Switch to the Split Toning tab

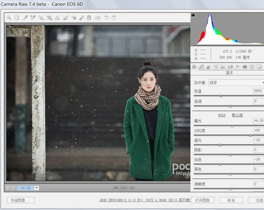[x=223, y=66]
